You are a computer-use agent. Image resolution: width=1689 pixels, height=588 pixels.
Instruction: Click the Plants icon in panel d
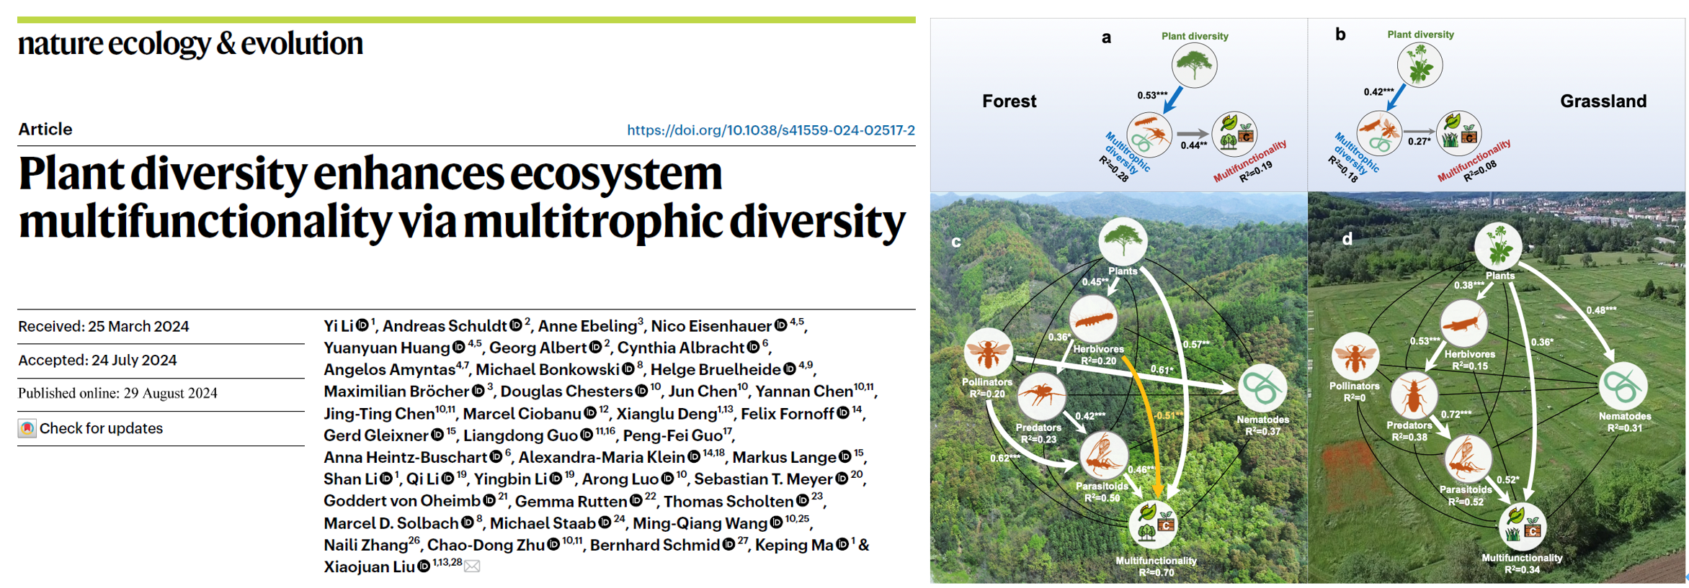click(1498, 247)
